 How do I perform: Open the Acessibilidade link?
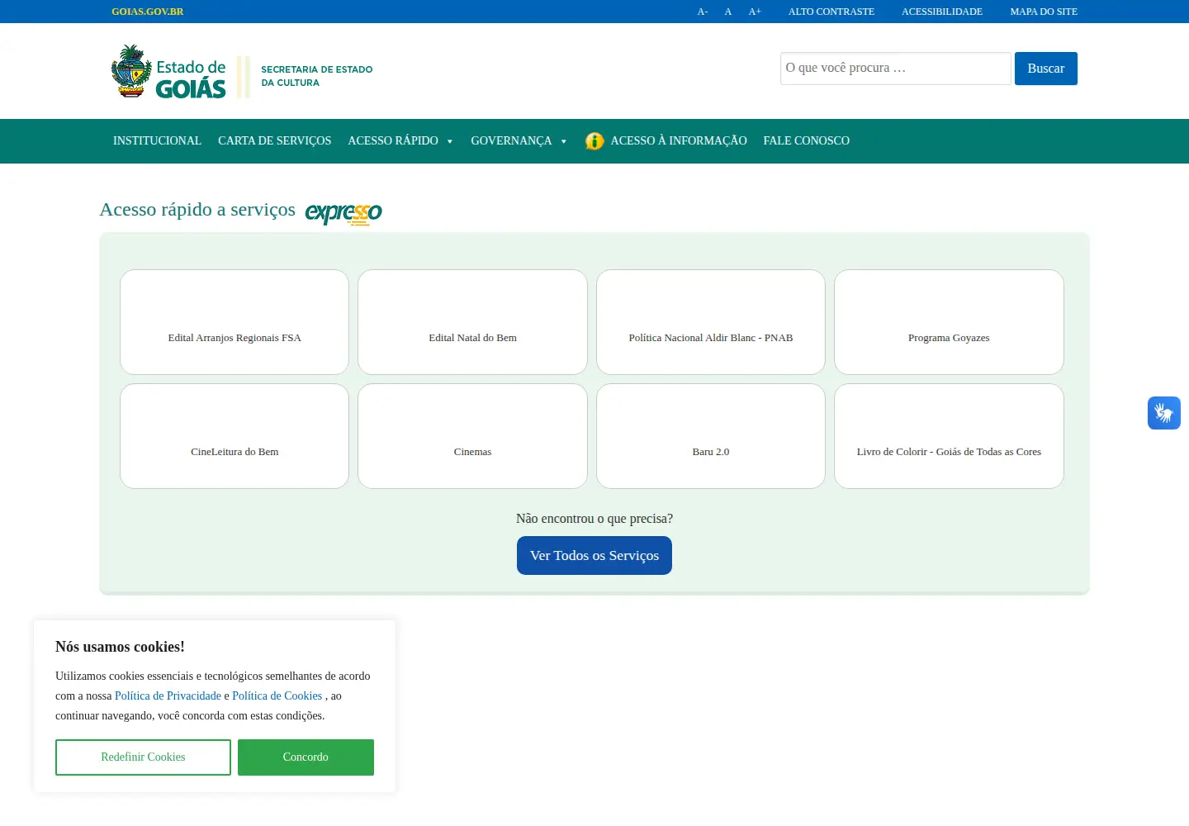pos(942,12)
